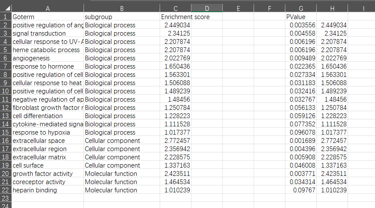Select the row 1 header
Image resolution: width=375 pixels, height=208 pixels.
tap(5, 17)
